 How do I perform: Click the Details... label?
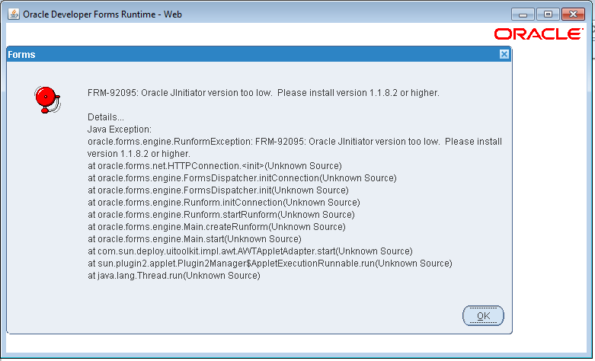click(x=106, y=117)
